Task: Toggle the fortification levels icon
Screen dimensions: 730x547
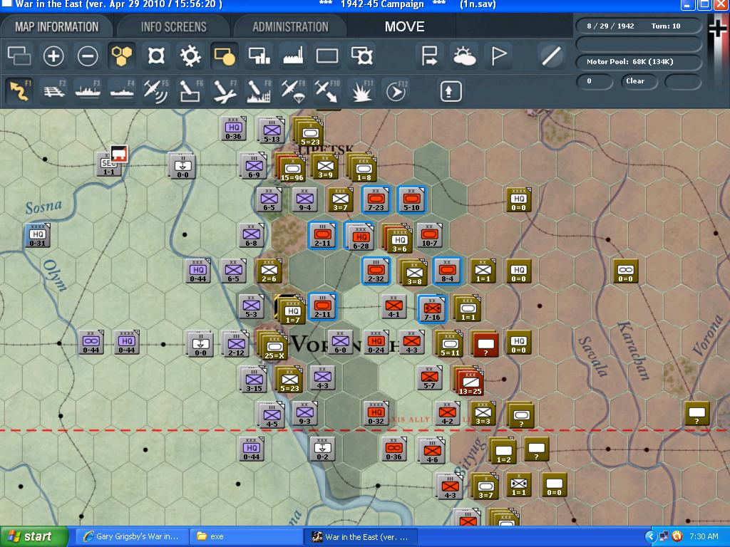Action: coord(156,56)
